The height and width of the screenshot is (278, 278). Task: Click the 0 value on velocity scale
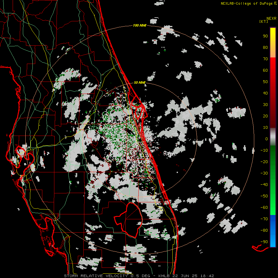coord(267,139)
